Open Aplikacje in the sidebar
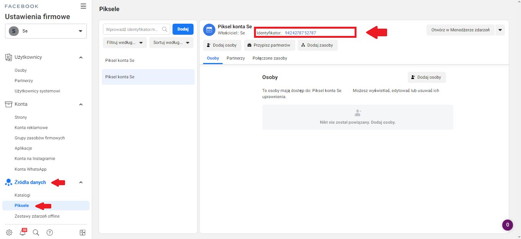Viewport: 521px width, 239px height. click(23, 148)
